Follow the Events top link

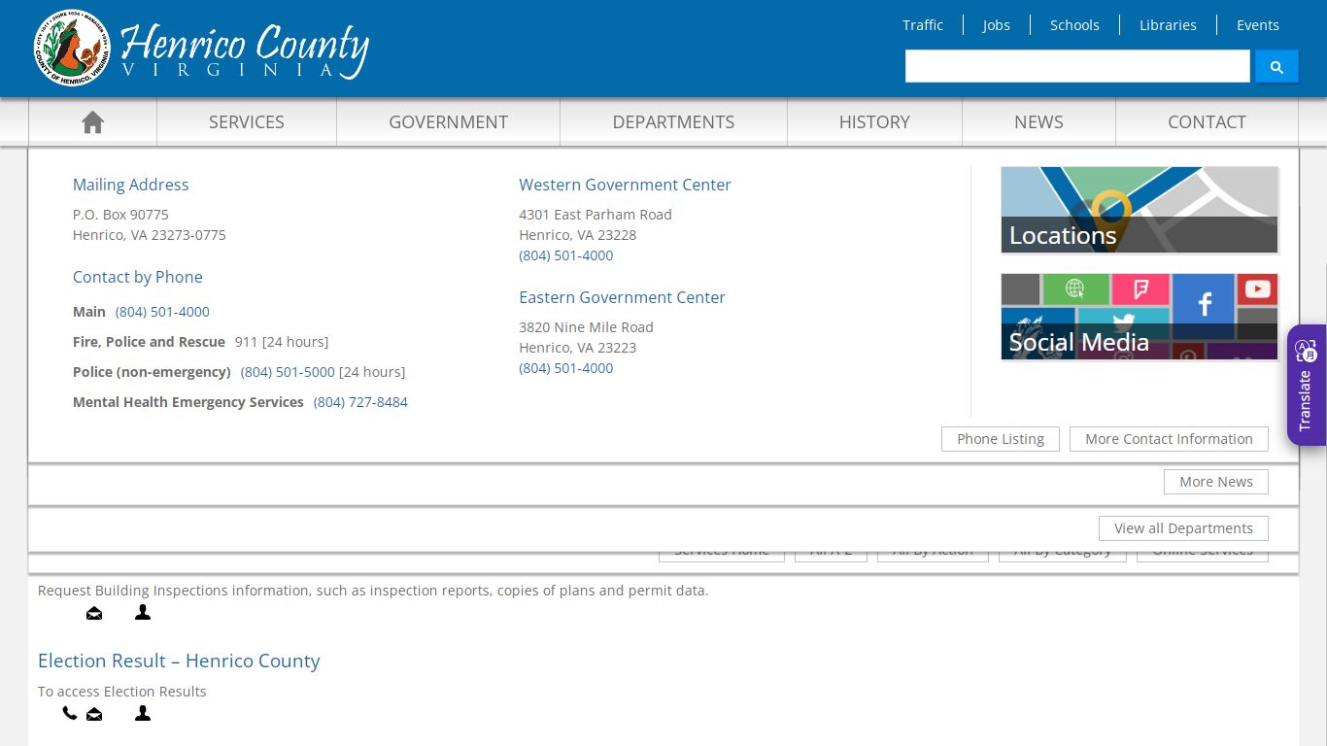[x=1258, y=25]
